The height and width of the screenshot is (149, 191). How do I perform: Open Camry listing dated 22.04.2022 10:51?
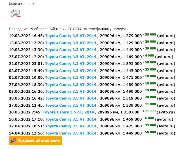pyautogui.click(x=71, y=126)
